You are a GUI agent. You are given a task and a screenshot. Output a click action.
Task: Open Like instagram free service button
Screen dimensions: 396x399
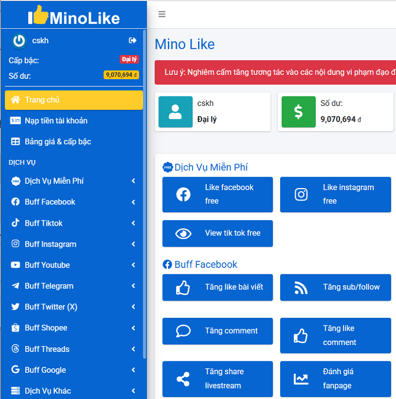click(336, 195)
